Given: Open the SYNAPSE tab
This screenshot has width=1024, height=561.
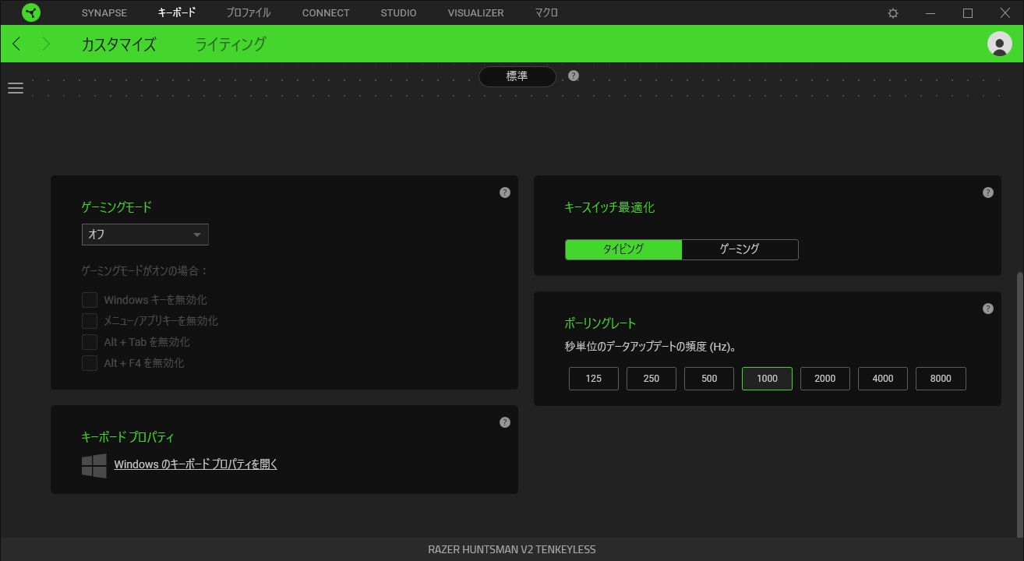Looking at the screenshot, I should click(x=104, y=13).
